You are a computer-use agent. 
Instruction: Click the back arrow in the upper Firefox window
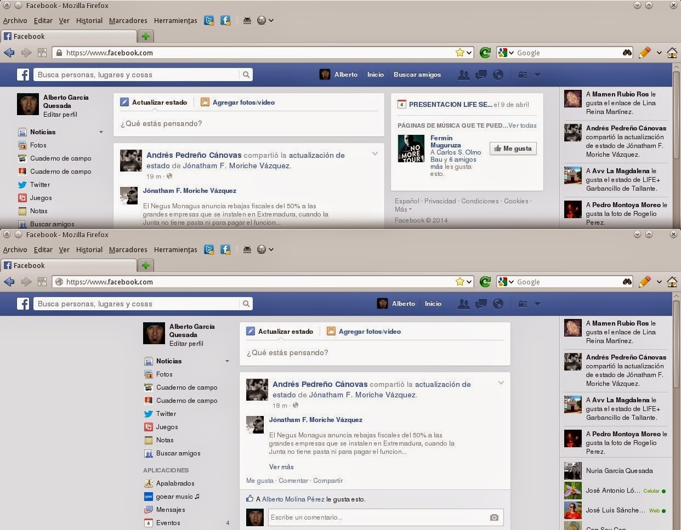(9, 53)
